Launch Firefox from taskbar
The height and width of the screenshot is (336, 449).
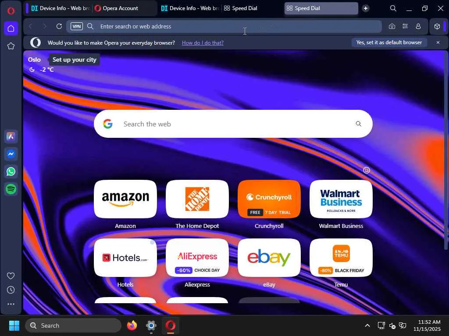pyautogui.click(x=132, y=325)
